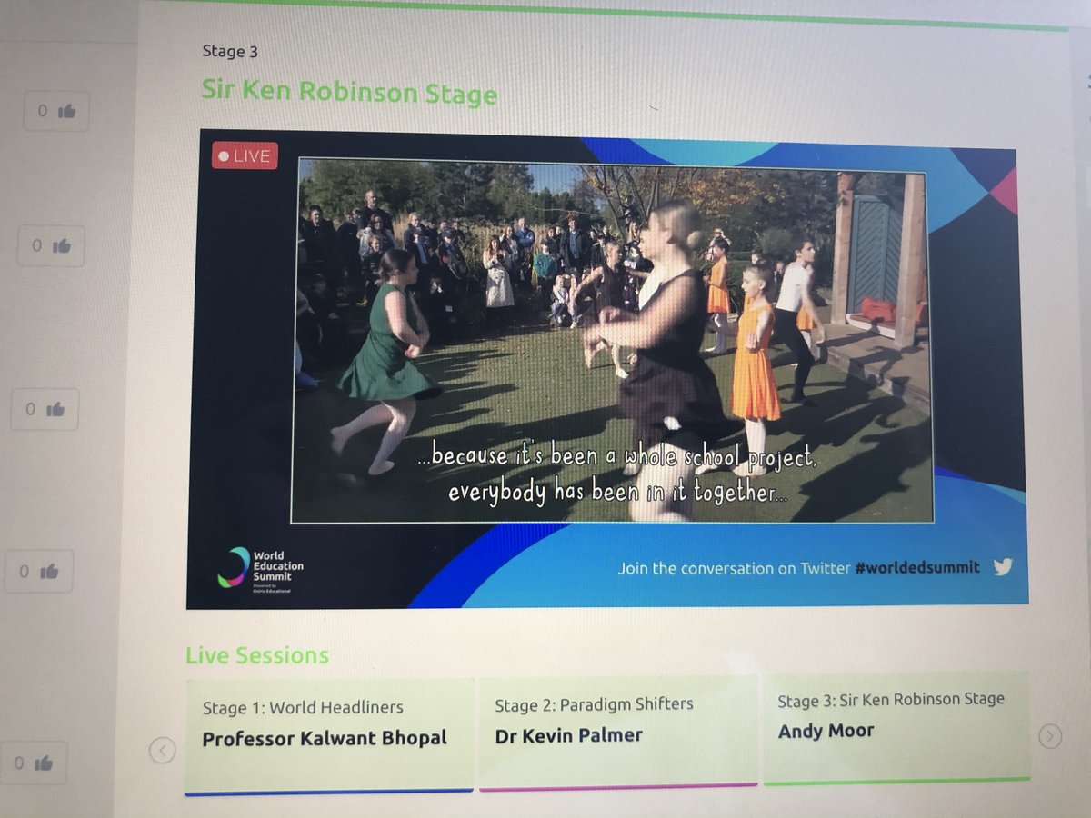Click the third like button from top
This screenshot has width=1091, height=818.
(x=45, y=409)
